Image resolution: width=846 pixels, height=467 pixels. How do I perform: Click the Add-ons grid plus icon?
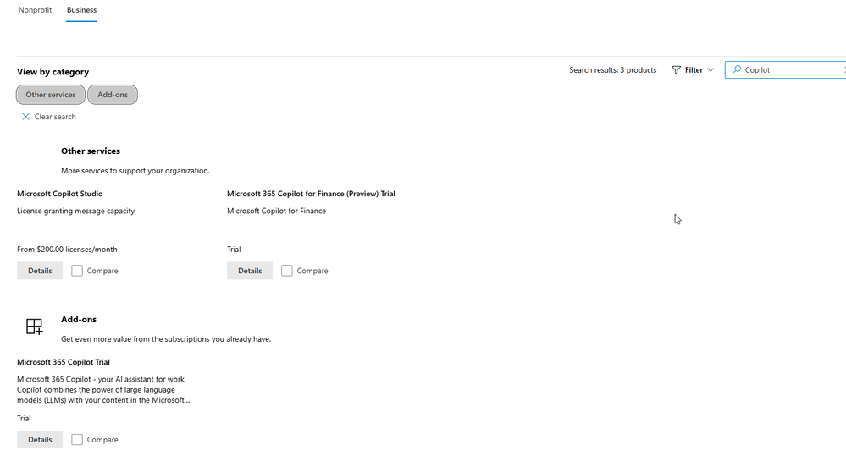35,327
